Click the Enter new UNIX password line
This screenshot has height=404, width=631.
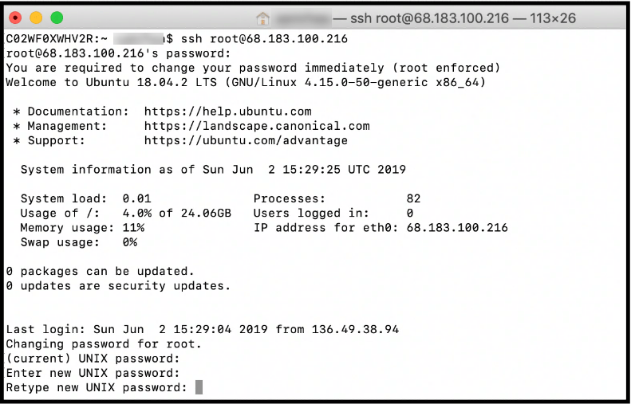pos(93,373)
